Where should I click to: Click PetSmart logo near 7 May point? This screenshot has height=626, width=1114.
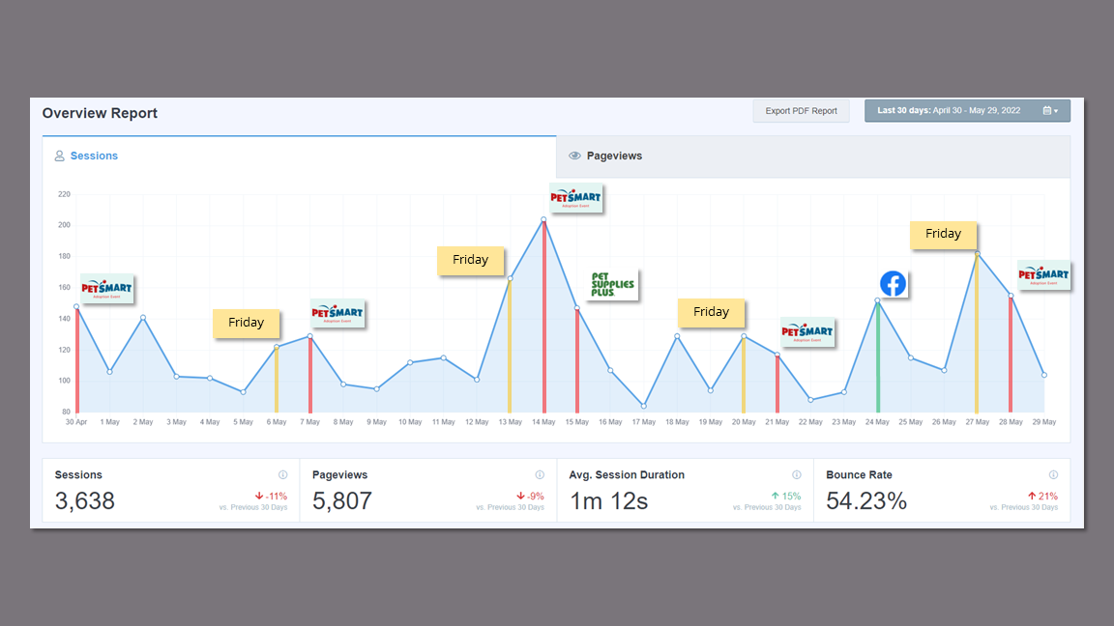click(x=337, y=313)
